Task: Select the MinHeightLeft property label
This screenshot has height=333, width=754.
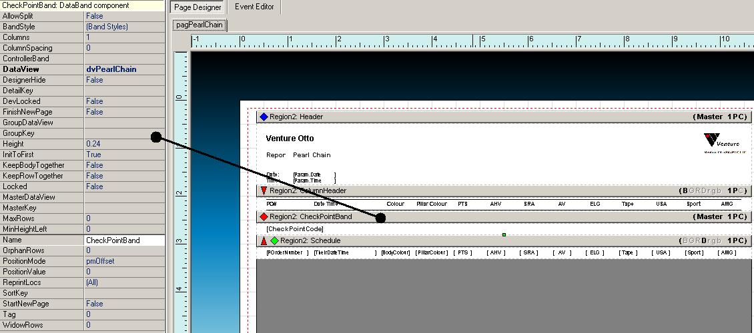Action: point(25,229)
